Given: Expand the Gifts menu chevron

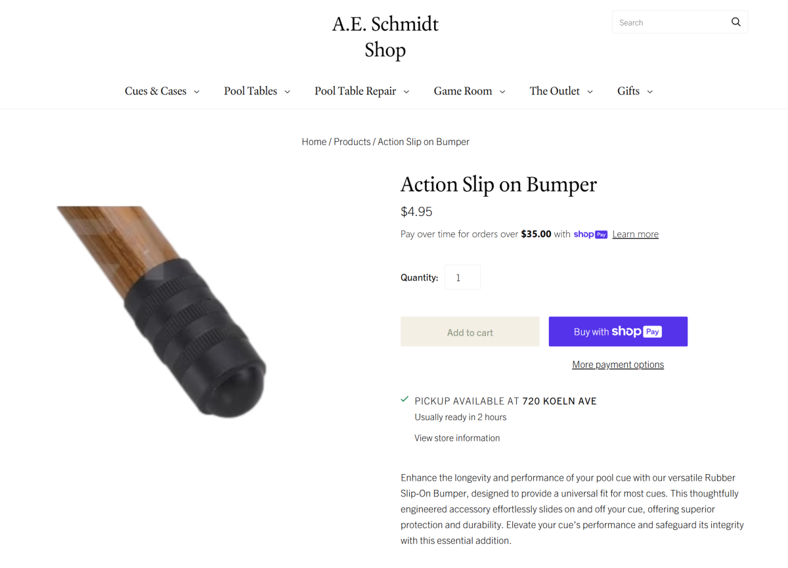Looking at the screenshot, I should click(650, 92).
